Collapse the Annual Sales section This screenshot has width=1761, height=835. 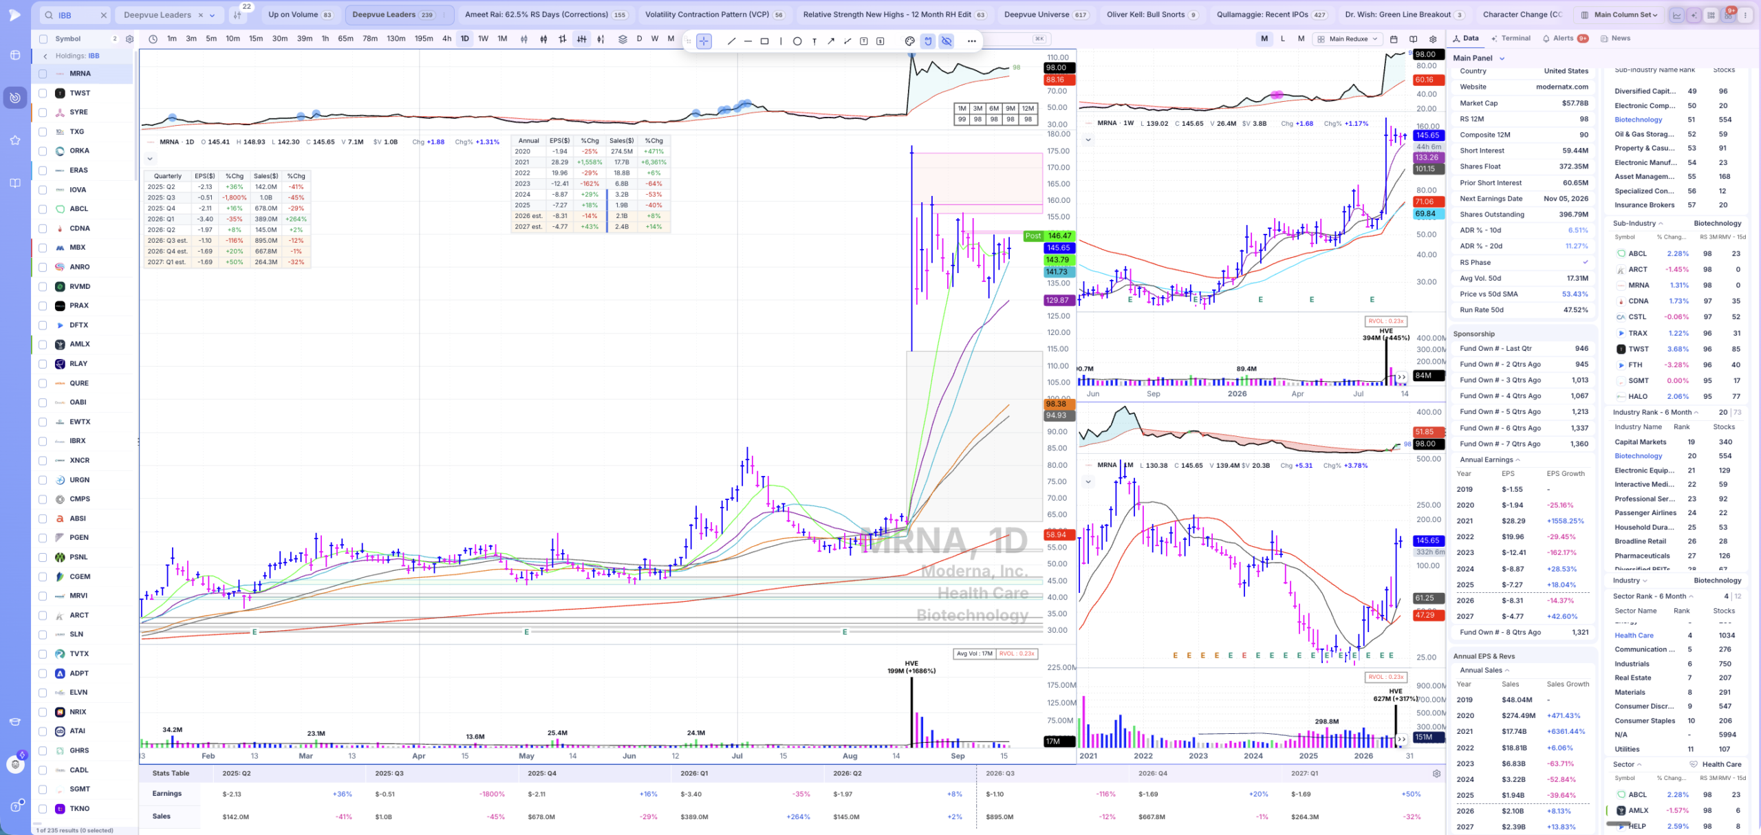pyautogui.click(x=1506, y=671)
